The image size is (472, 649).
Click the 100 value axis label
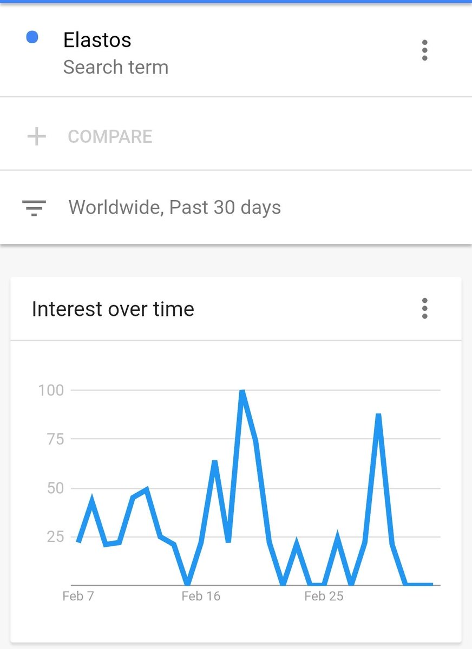click(51, 390)
